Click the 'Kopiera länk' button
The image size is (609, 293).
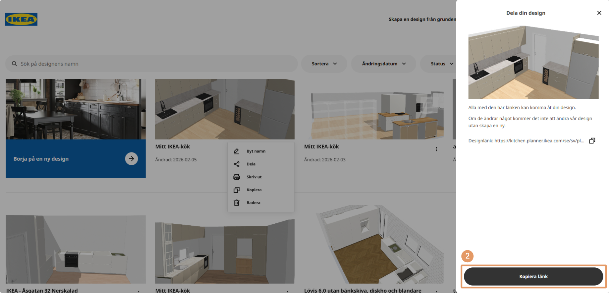[533, 276]
